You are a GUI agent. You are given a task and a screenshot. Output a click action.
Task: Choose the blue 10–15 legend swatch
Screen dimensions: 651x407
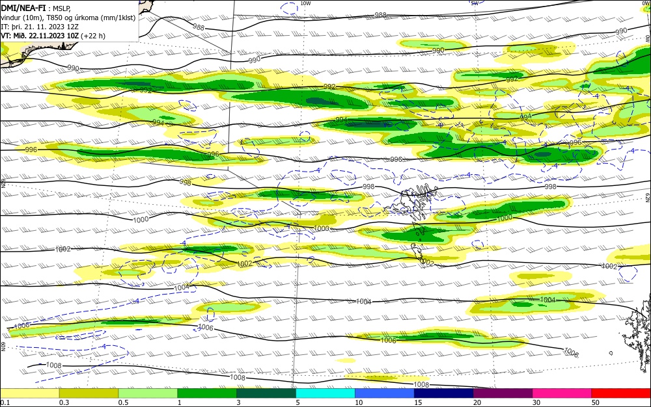[385, 393]
